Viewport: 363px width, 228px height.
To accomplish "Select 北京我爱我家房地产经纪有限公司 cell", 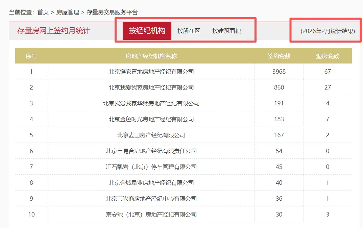I will coord(151,87).
